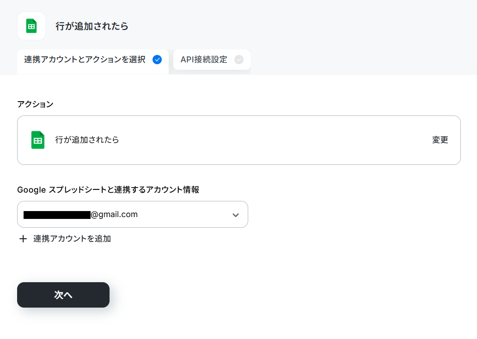Select the 行が追加されたら action box
This screenshot has width=477, height=339.
[239, 140]
